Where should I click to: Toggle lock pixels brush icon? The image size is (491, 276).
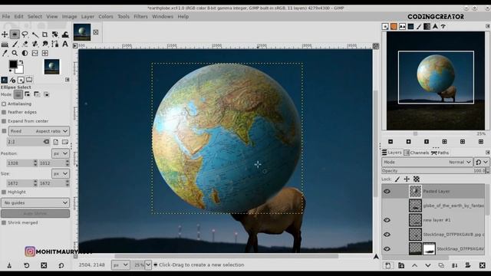[397, 179]
